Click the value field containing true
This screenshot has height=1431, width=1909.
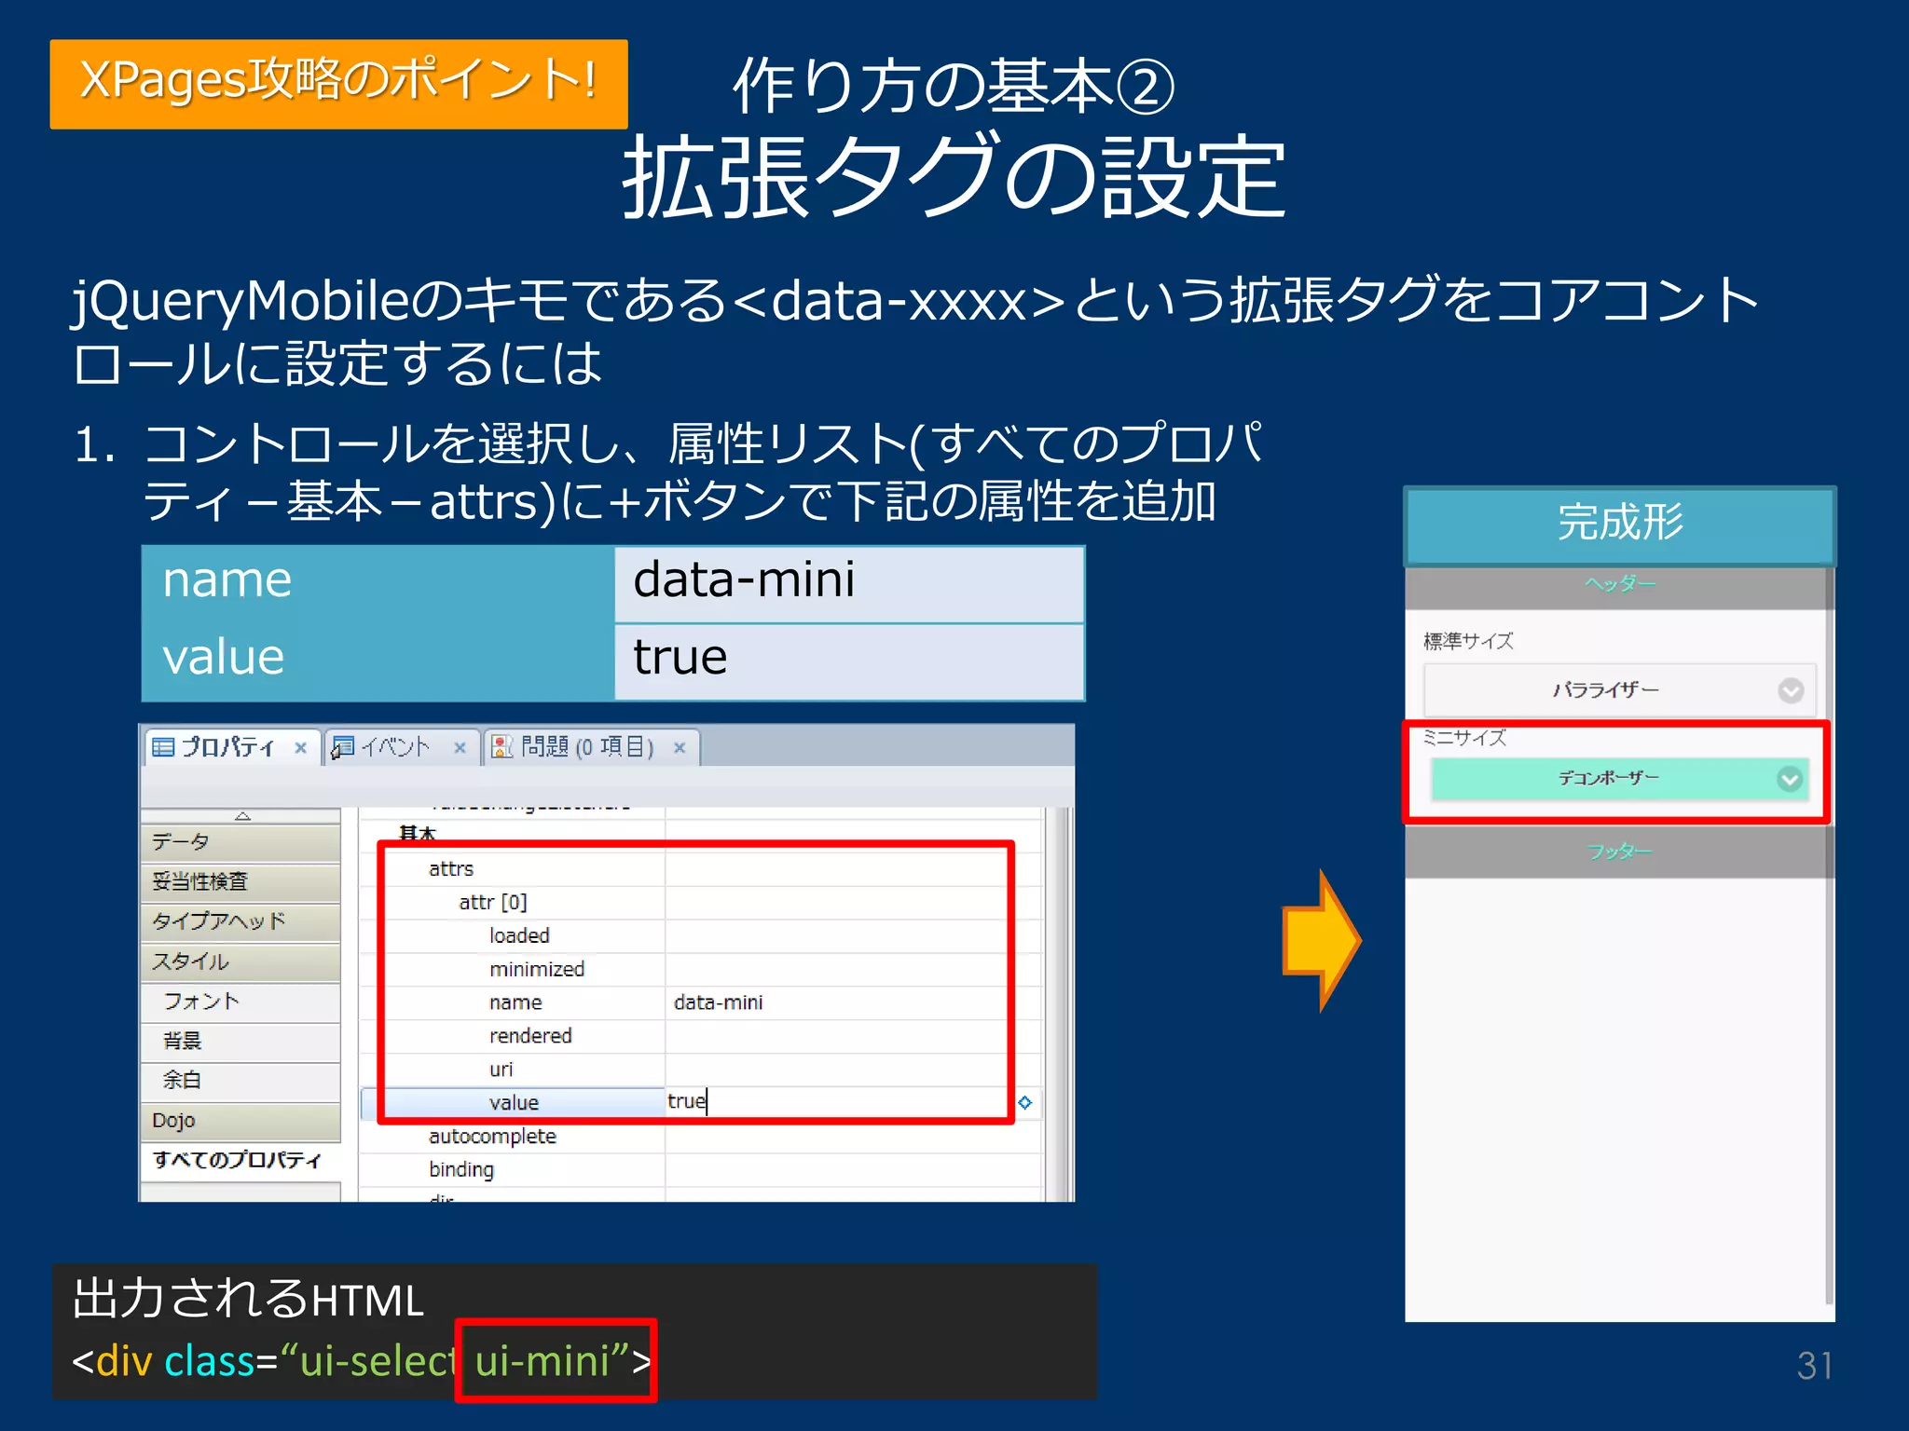tap(839, 1102)
